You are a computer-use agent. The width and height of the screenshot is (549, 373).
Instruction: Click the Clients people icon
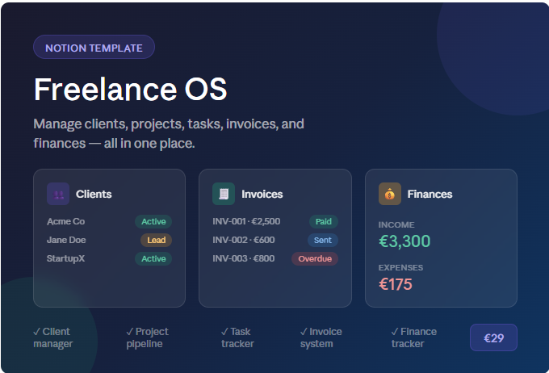58,194
